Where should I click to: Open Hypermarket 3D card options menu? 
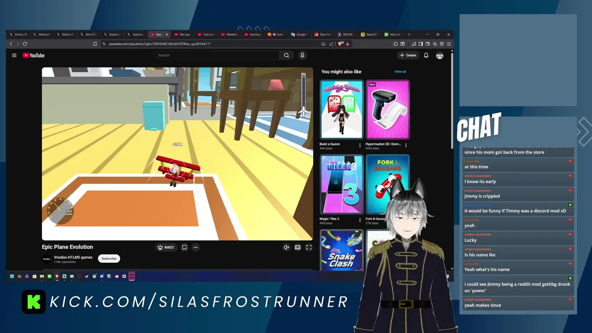(406, 145)
